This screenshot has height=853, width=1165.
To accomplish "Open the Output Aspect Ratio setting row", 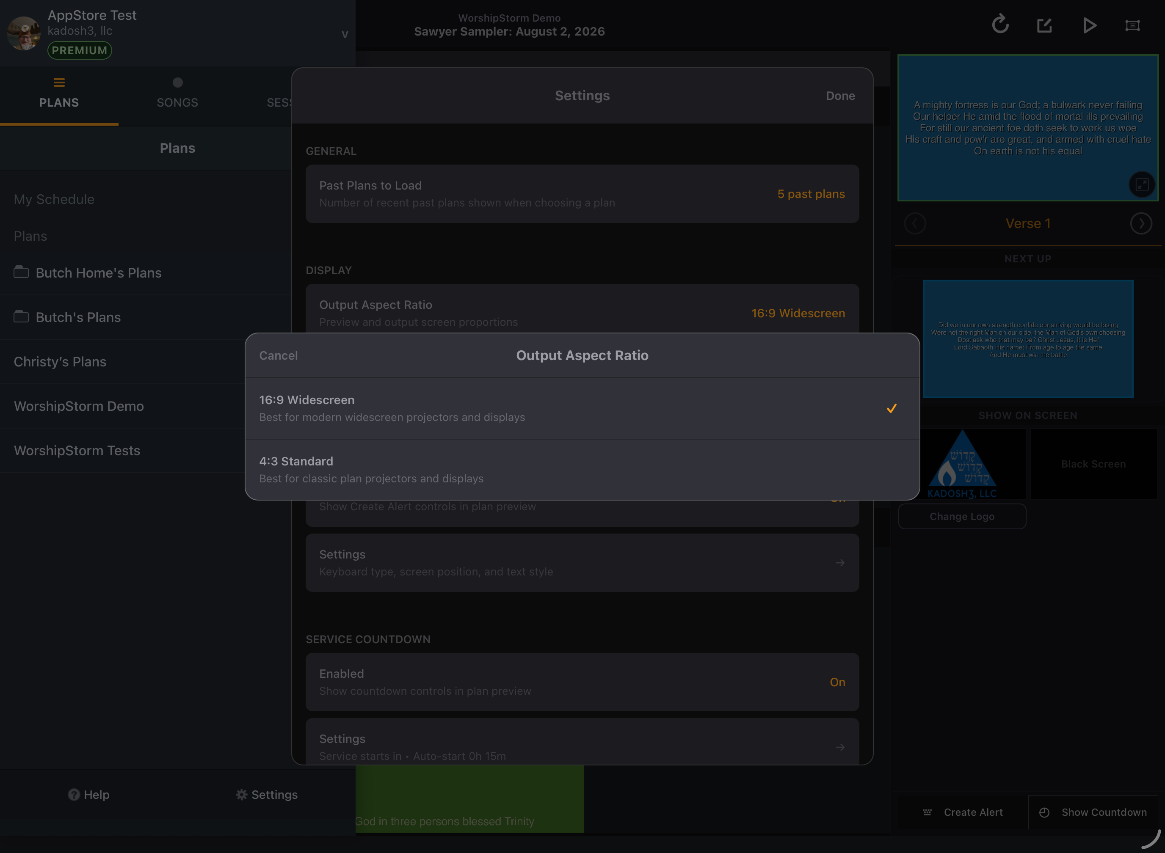I will (582, 309).
